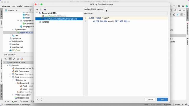Open the Git tool window

click(x=7, y=101)
